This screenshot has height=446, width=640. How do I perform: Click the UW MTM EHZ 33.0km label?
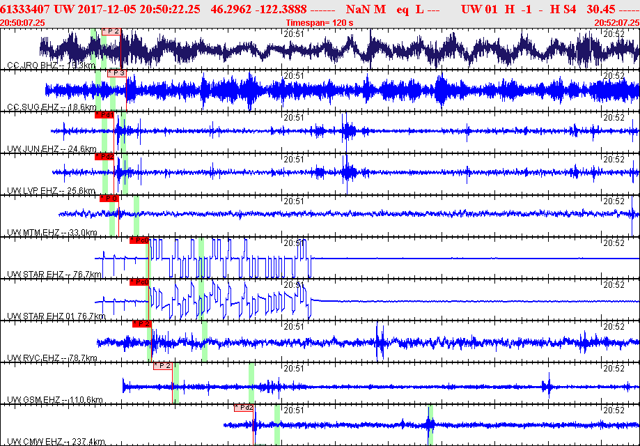click(x=52, y=233)
